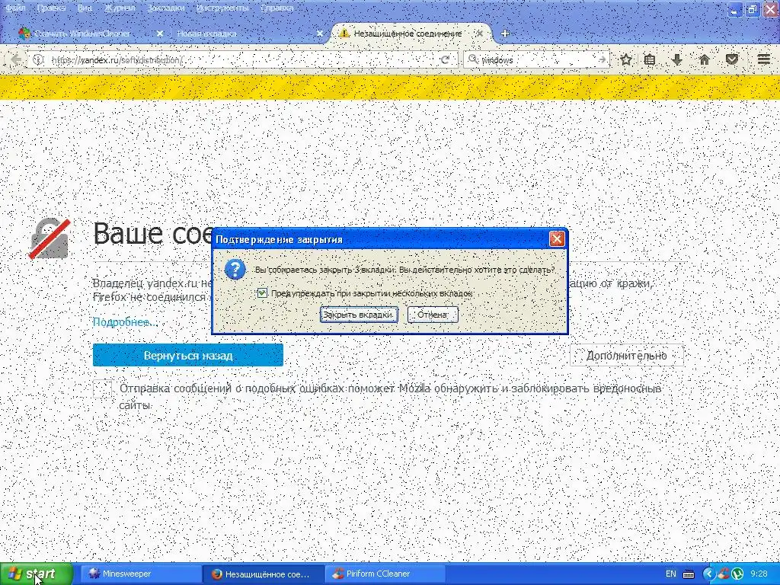Viewport: 780px width, 585px height.
Task: Bookmark this page with the star icon
Action: click(626, 59)
